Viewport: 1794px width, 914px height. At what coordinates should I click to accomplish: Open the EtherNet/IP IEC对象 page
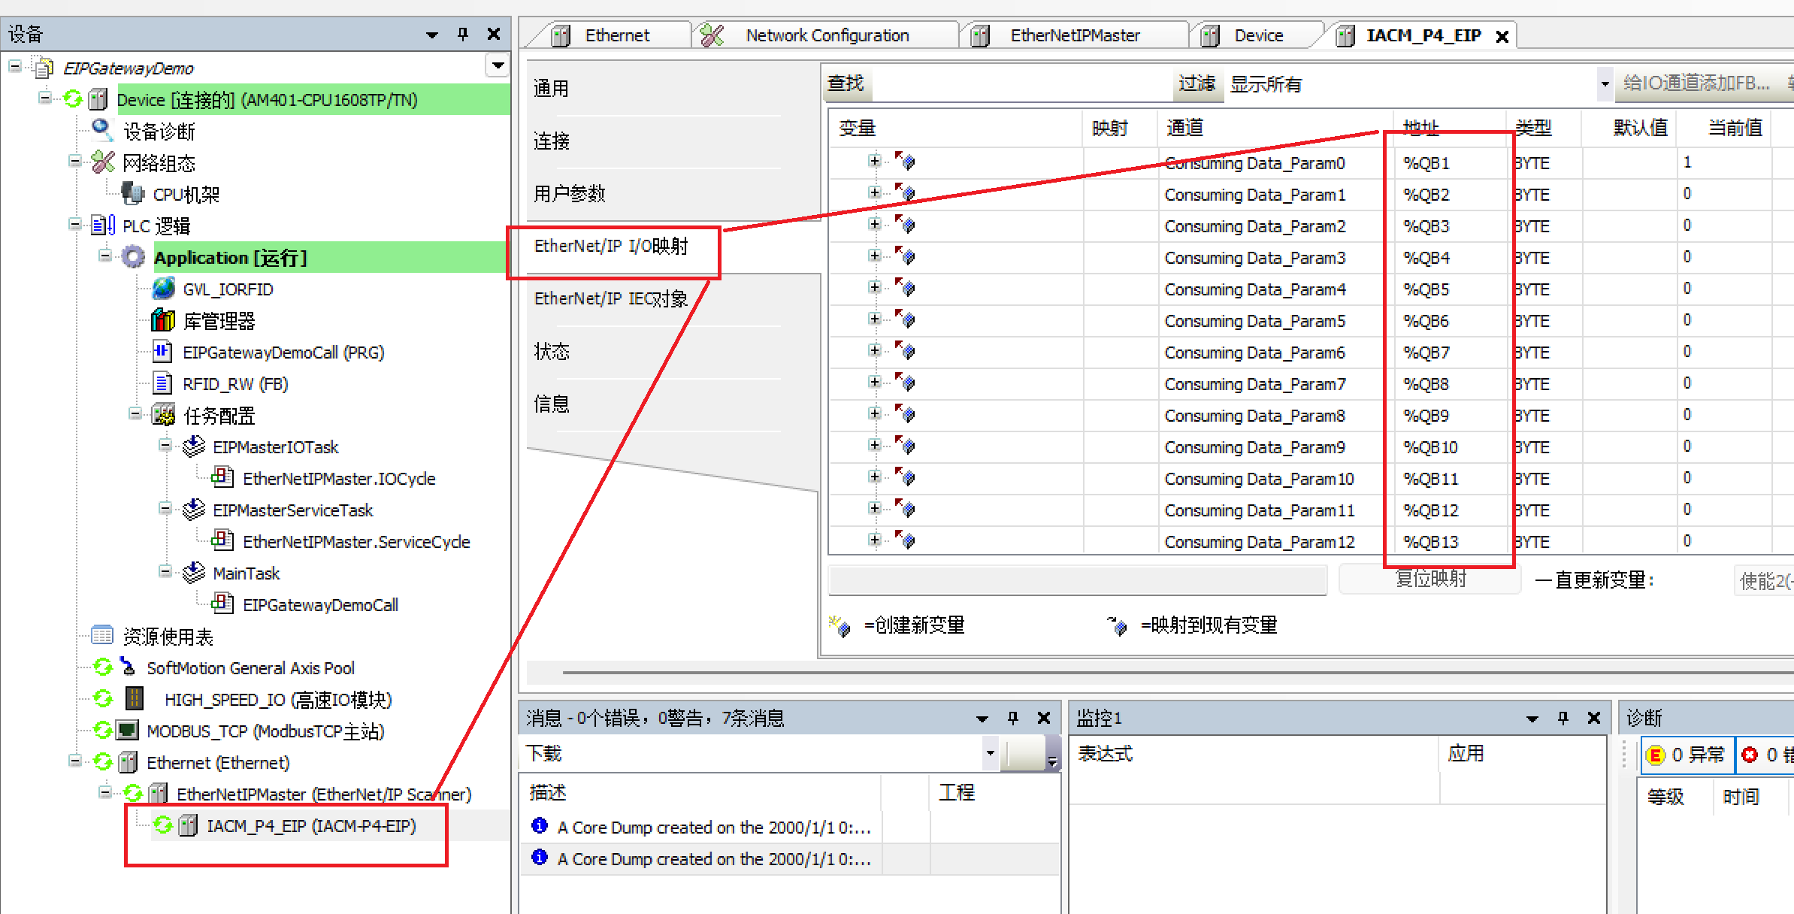(x=611, y=298)
